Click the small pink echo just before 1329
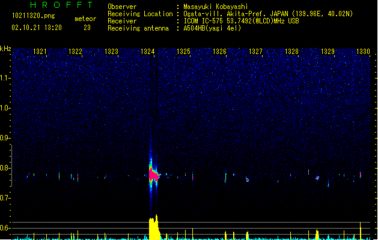 317,178
